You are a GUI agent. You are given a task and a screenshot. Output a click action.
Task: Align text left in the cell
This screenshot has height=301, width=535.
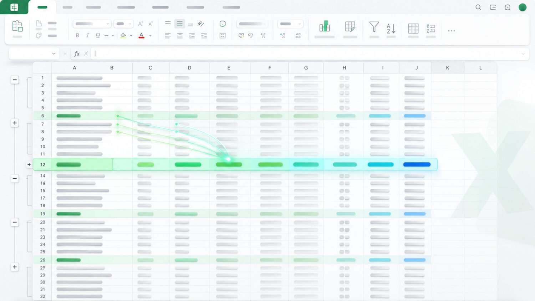tap(168, 35)
